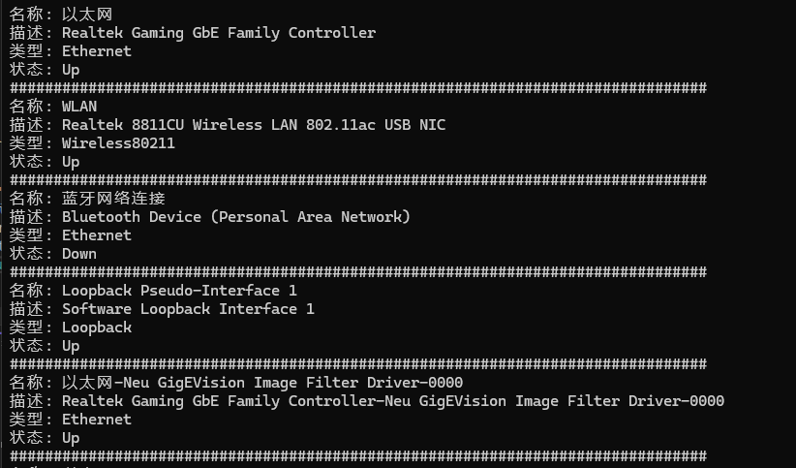Click 'Ethernet' type under the first adapter
Image resolution: width=796 pixels, height=468 pixels.
97,51
